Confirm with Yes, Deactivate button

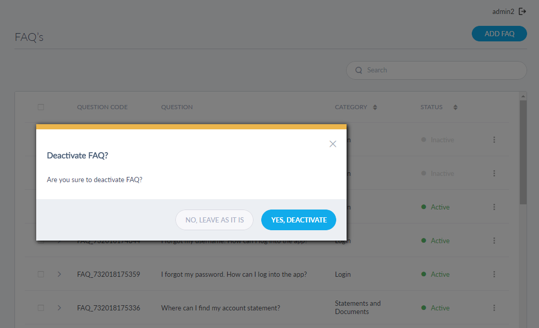(x=298, y=220)
